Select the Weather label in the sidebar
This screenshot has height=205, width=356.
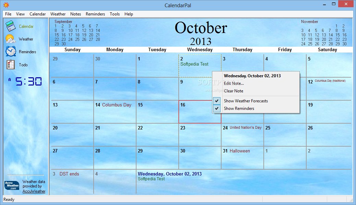[26, 39]
